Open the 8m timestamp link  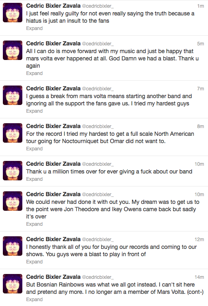coord(201,126)
